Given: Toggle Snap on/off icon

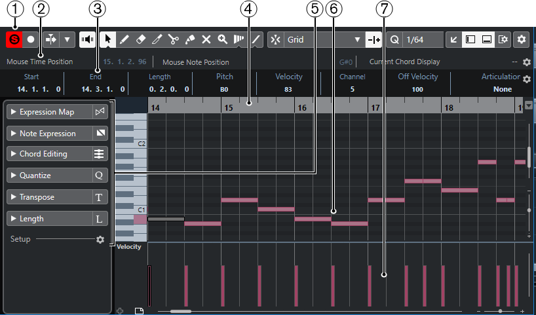Looking at the screenshot, I should [x=275, y=40].
